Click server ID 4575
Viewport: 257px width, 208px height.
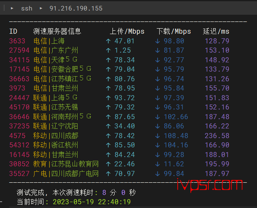click(x=17, y=136)
